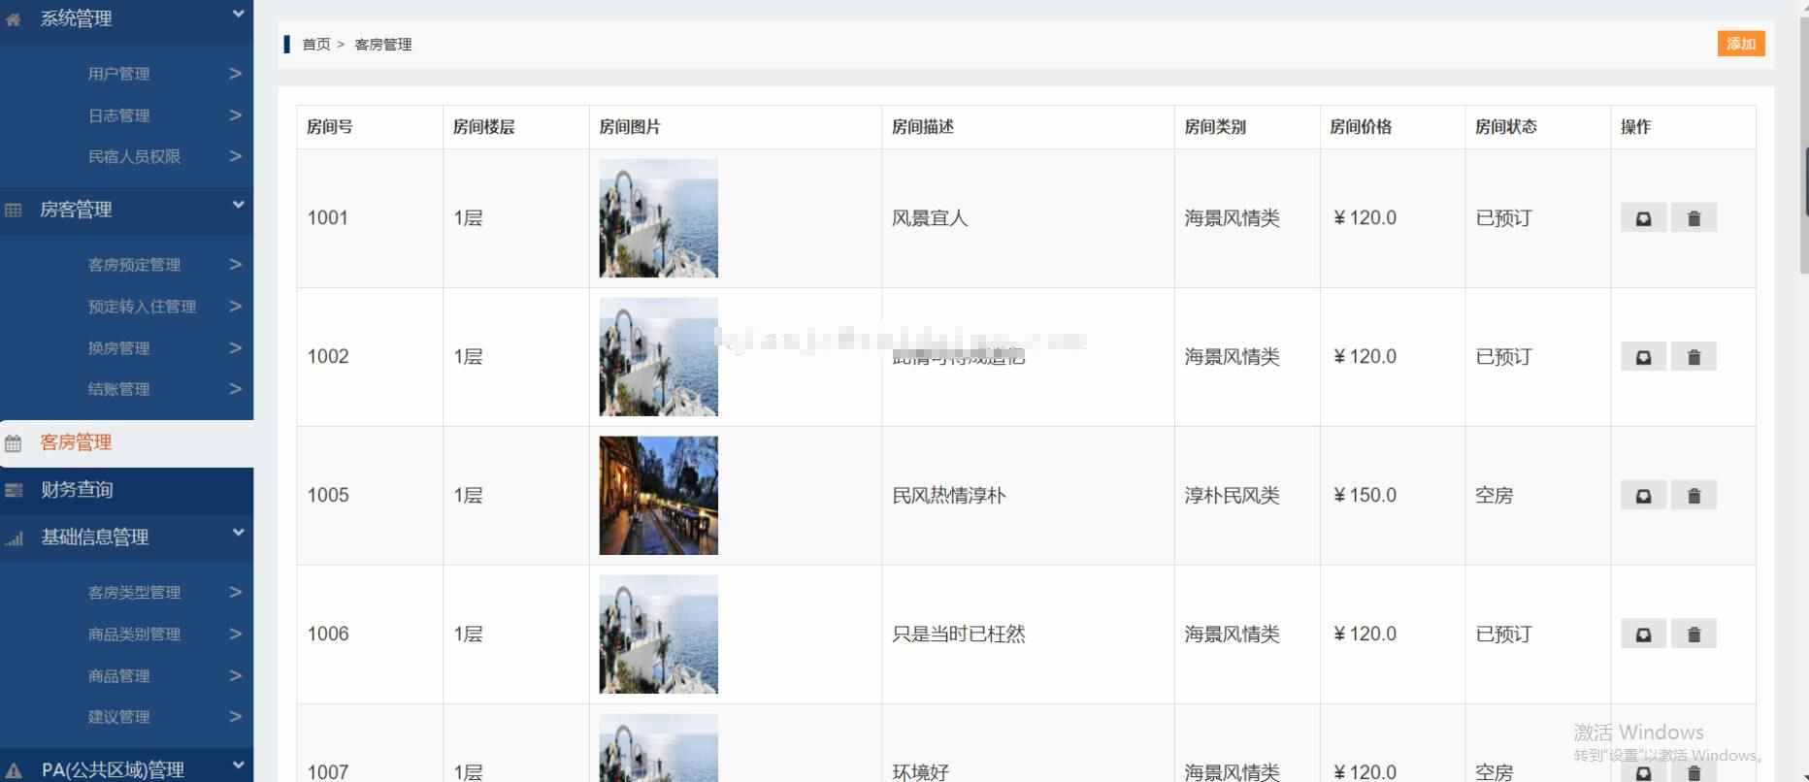Open the room photo for 1001
The height and width of the screenshot is (782, 1809).
point(658,218)
